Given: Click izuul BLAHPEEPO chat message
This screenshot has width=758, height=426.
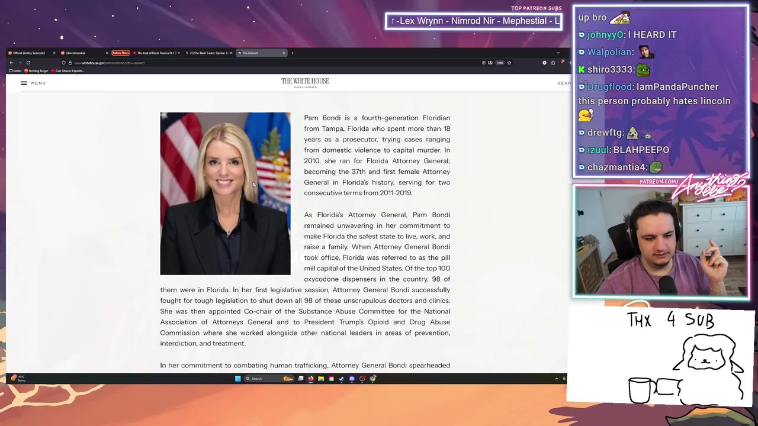Looking at the screenshot, I should click(x=624, y=150).
